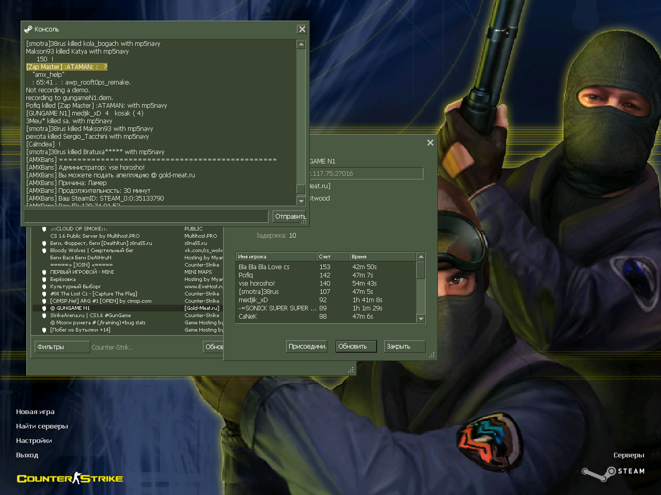Screen dimensions: 661x495
Task: Click the Steam icon in the Консоль title bar
Action: tap(28, 29)
